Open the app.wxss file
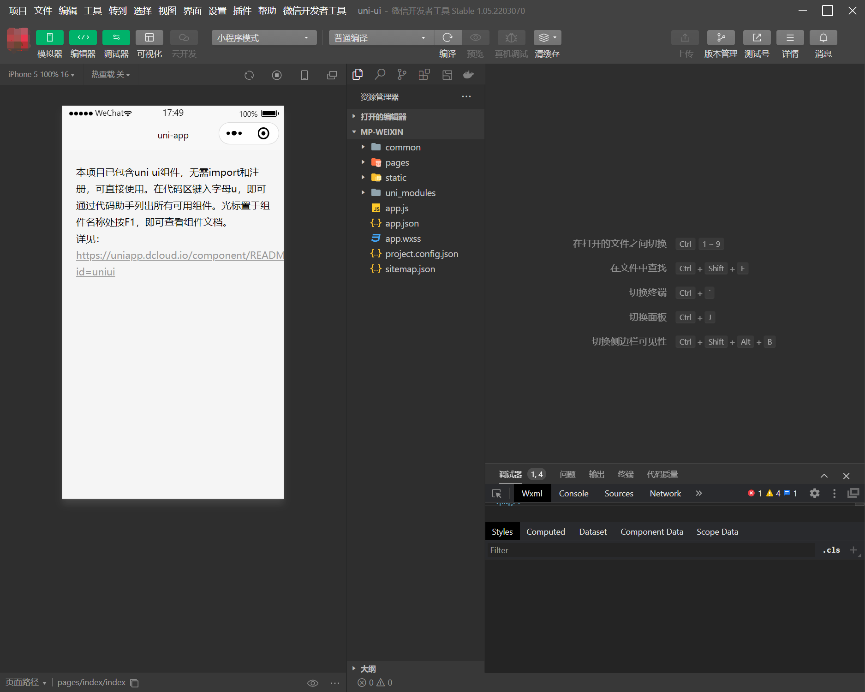Image resolution: width=865 pixels, height=692 pixels. pos(415,239)
